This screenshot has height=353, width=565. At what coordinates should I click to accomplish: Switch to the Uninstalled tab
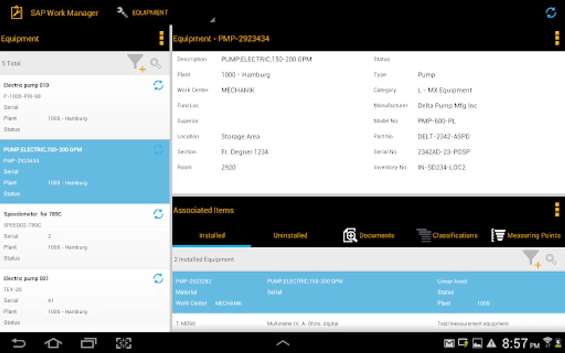pyautogui.click(x=290, y=235)
